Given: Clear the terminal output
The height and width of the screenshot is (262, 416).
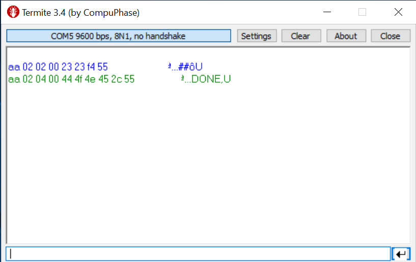Looking at the screenshot, I should (300, 36).
